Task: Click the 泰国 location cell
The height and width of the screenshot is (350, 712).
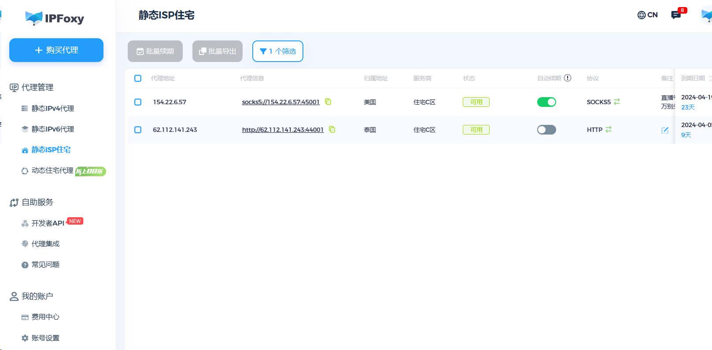Action: (x=370, y=130)
